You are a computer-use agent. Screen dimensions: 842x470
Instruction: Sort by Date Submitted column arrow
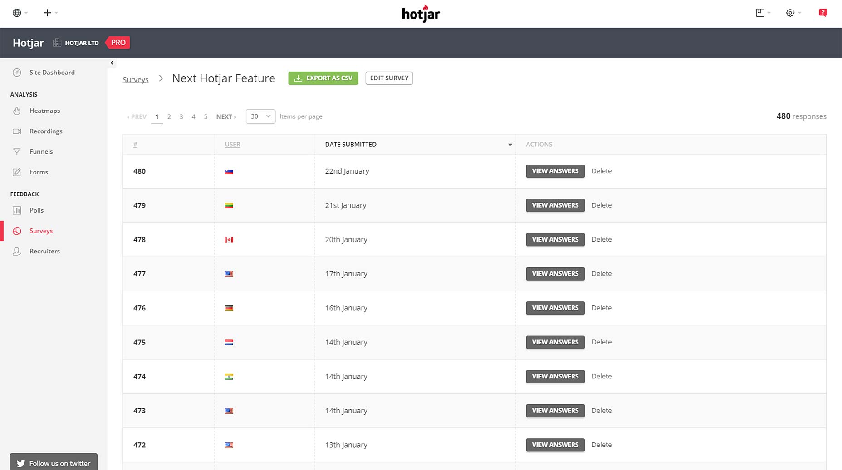[x=510, y=145]
